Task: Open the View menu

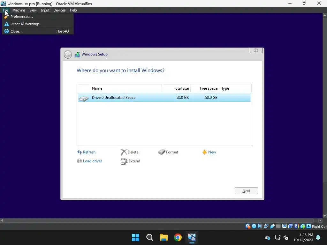Action: point(33,10)
